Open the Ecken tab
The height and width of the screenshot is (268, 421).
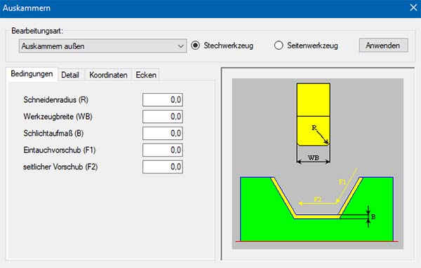coord(146,75)
